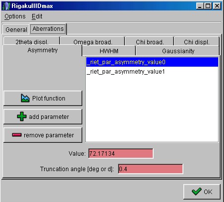The width and height of the screenshot is (224, 202).
Task: Click the RigakuIIIDmax title bar app icon
Action: [6, 6]
